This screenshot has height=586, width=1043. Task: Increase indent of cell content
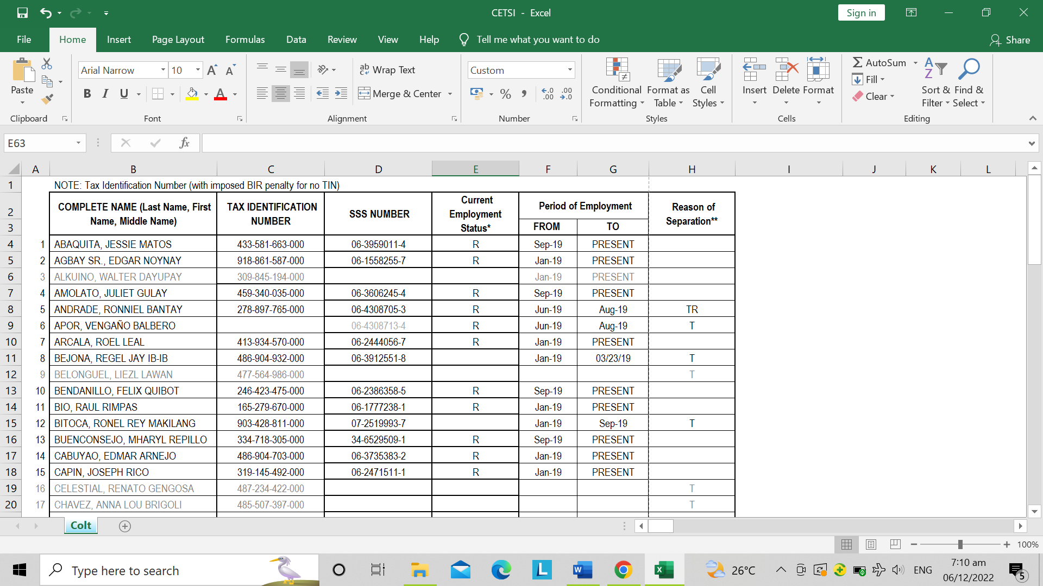[341, 93]
